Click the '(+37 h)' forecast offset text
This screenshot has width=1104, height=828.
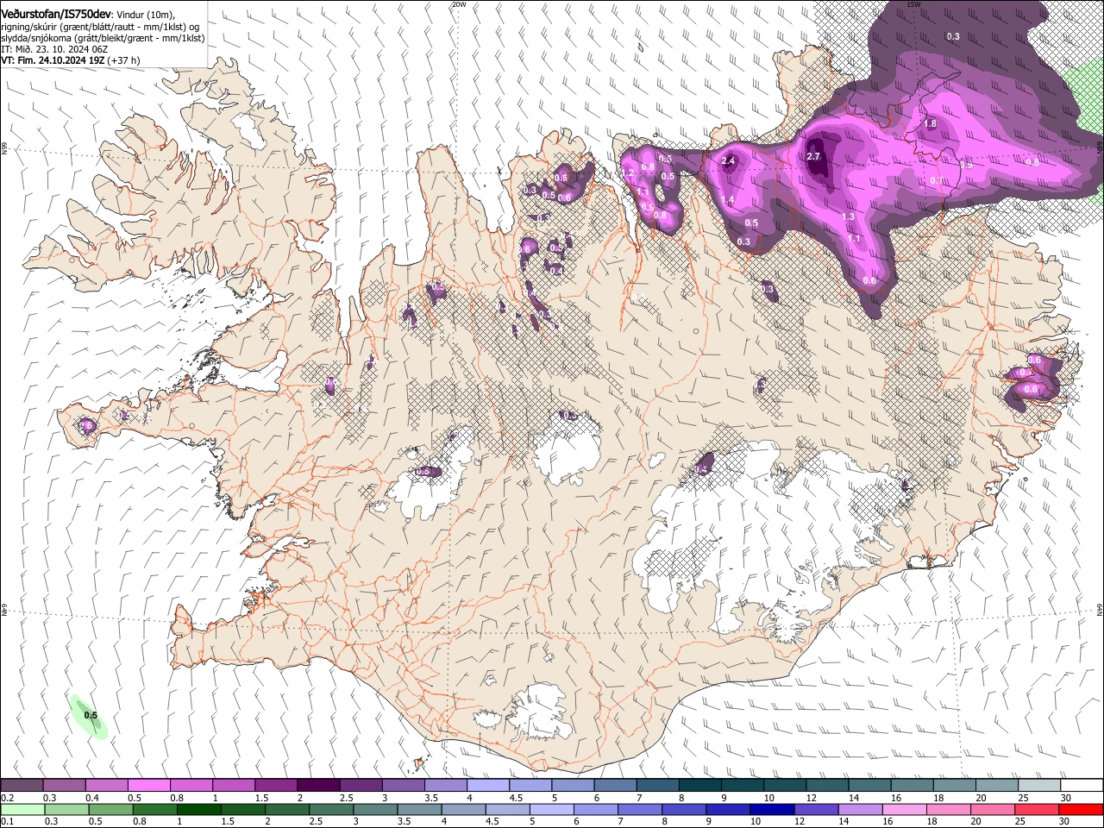(123, 60)
